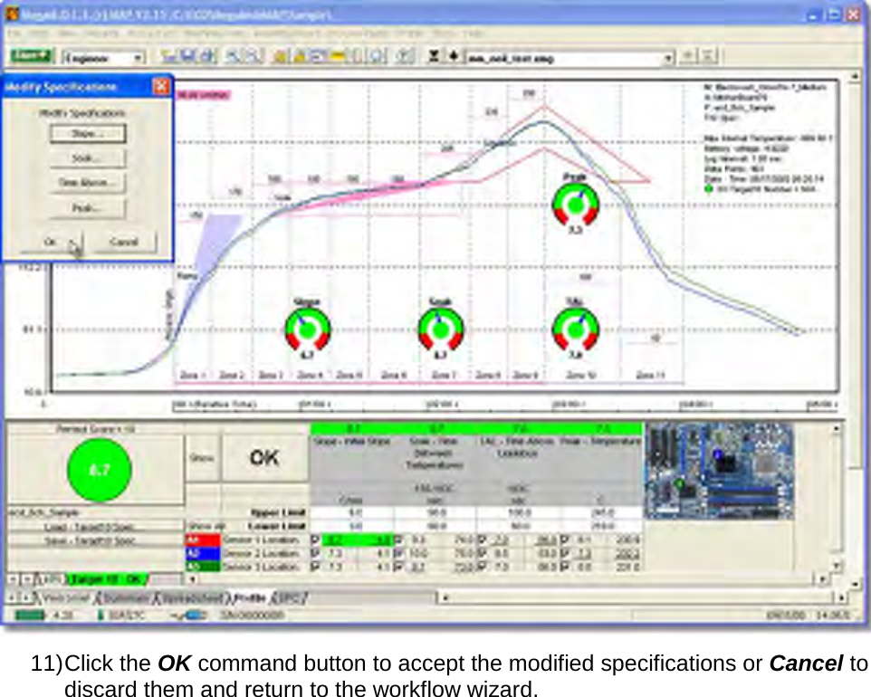Click the Zone 11 label on graph
This screenshot has width=871, height=697.
coord(650,376)
